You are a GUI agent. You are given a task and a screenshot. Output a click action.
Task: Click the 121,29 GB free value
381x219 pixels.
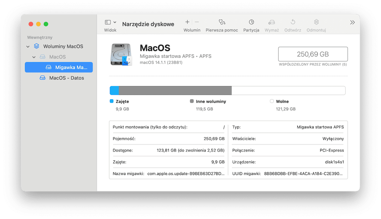(x=286, y=109)
